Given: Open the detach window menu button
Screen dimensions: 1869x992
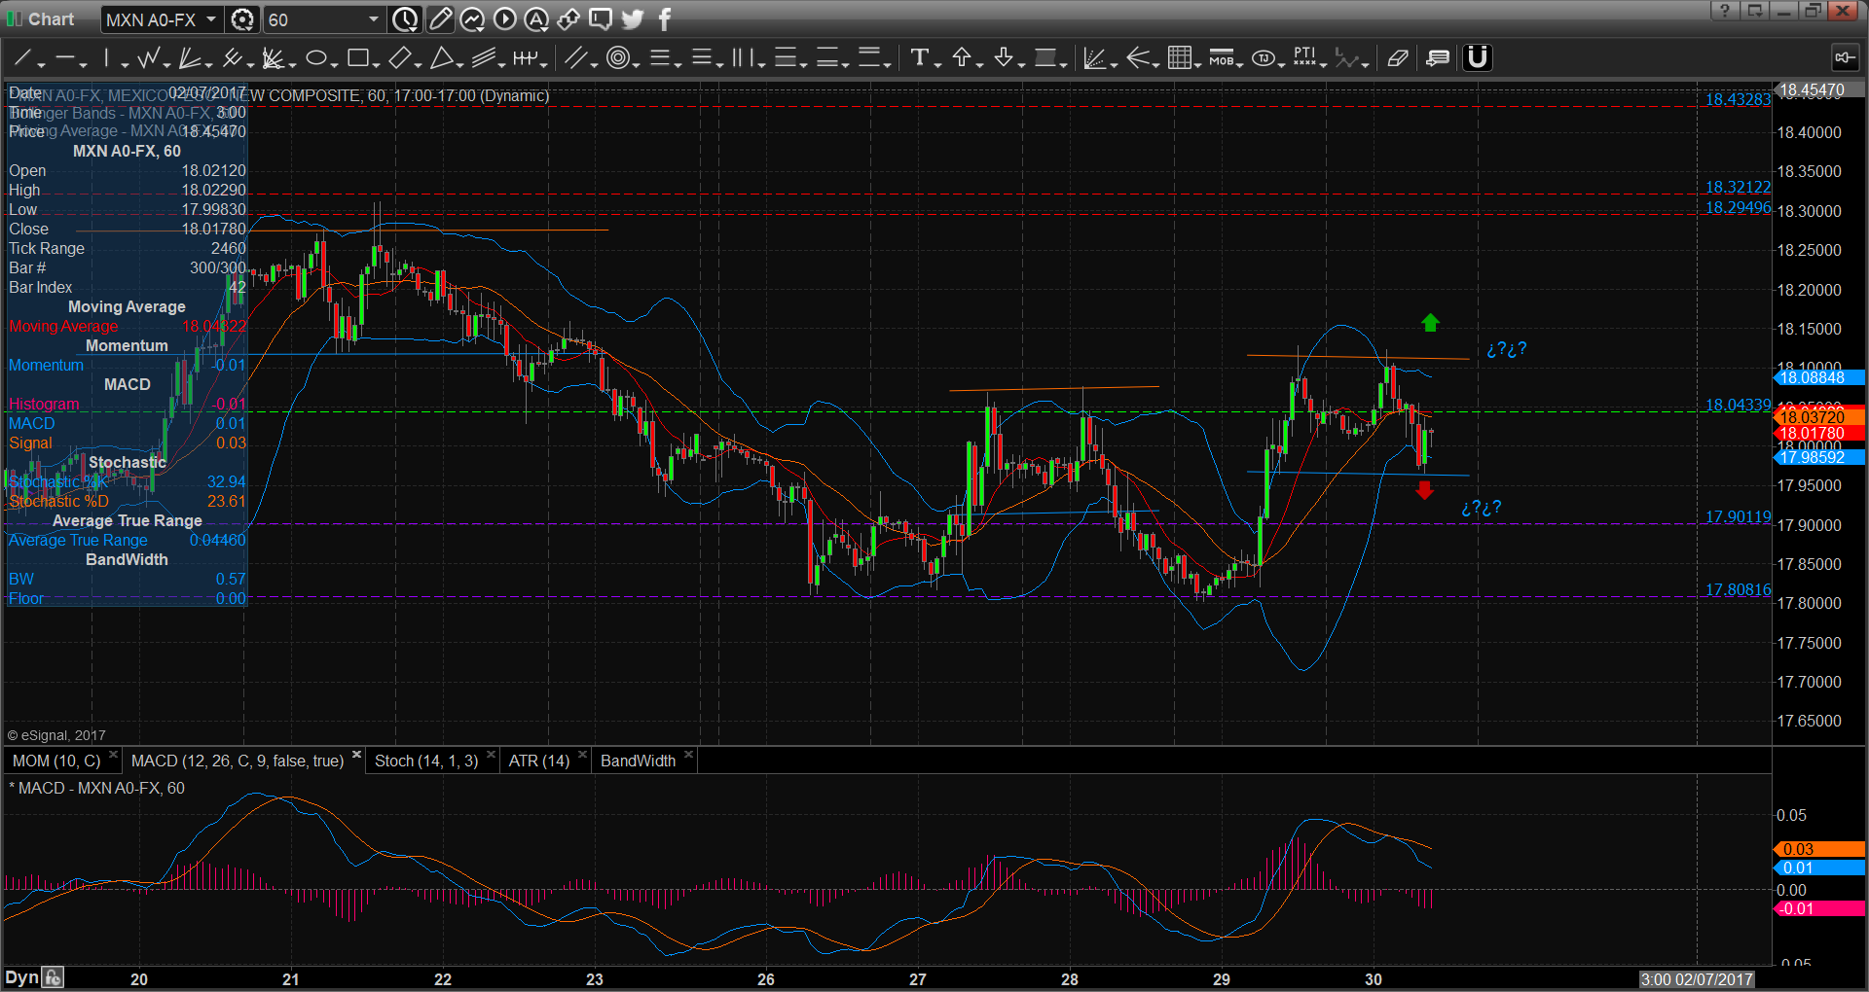Looking at the screenshot, I should [1754, 11].
